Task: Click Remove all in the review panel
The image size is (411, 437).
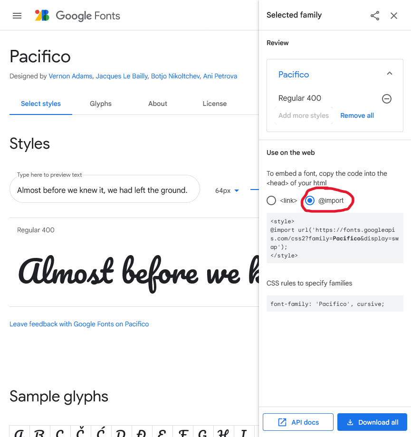Action: [x=357, y=115]
